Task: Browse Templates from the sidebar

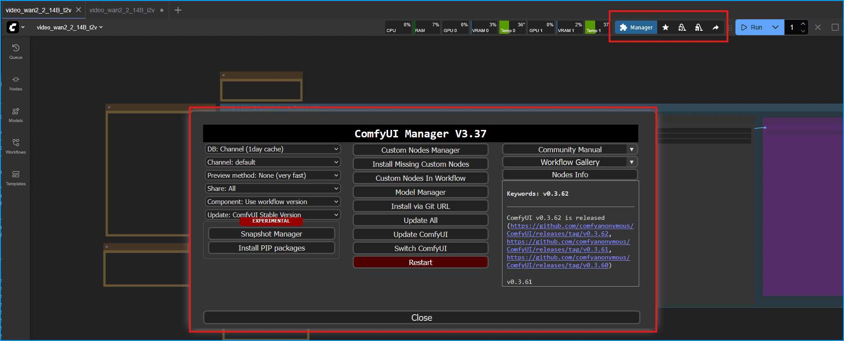Action: (x=16, y=178)
